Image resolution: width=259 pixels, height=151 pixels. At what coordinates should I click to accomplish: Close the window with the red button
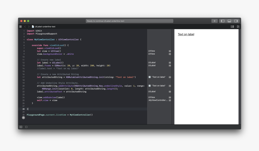21,21
